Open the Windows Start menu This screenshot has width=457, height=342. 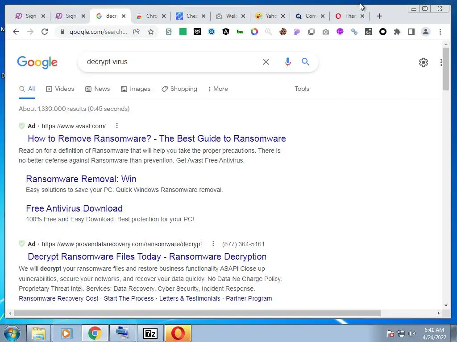[x=11, y=333]
